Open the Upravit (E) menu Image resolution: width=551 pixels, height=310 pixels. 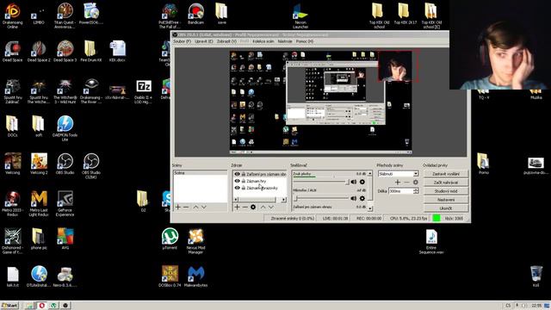point(204,41)
